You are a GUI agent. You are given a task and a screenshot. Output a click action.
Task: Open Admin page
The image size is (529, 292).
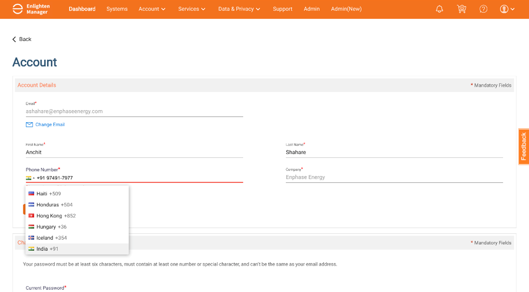tap(312, 9)
